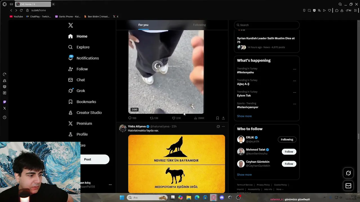The height and width of the screenshot is (202, 360).
Task: Open Chat from the sidebar
Action: tap(76, 80)
